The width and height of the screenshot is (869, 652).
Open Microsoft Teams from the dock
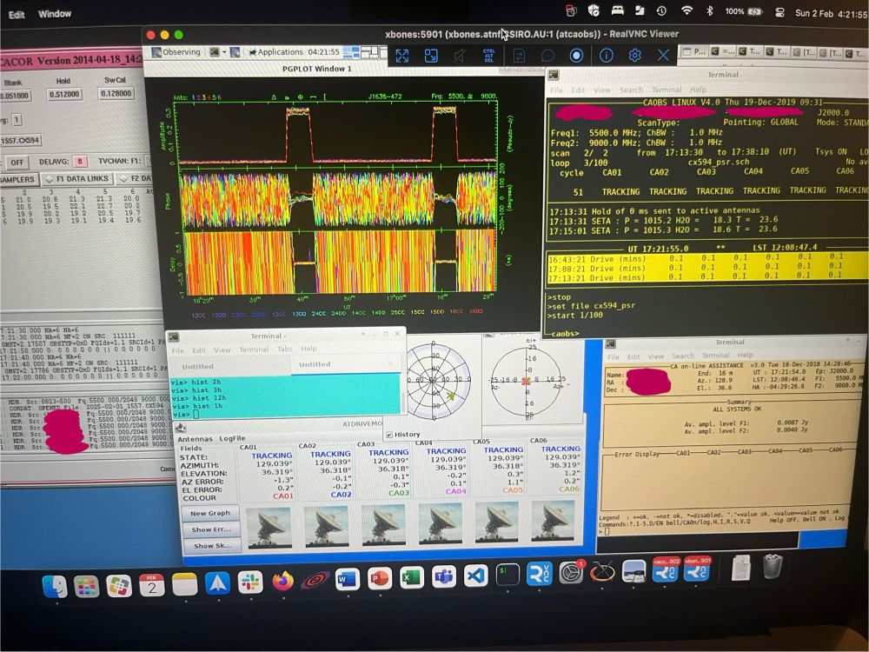pos(443,576)
